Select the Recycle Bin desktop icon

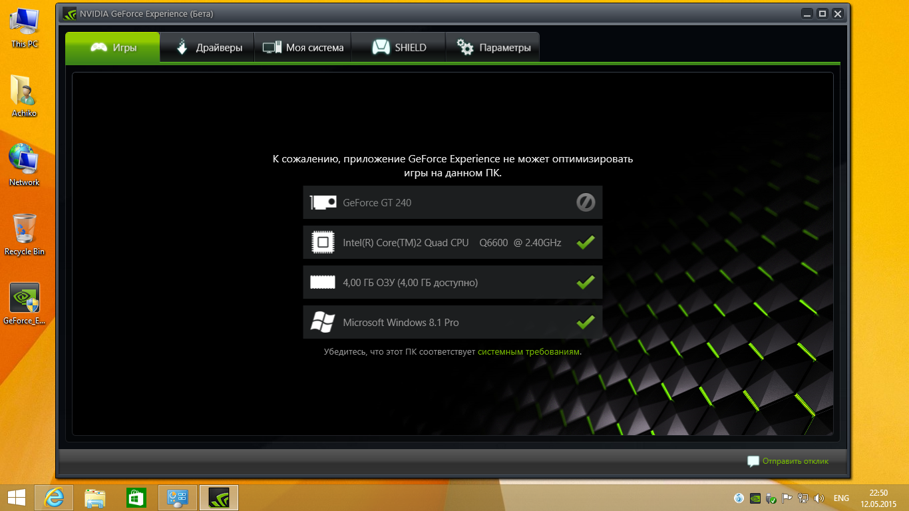pos(25,235)
